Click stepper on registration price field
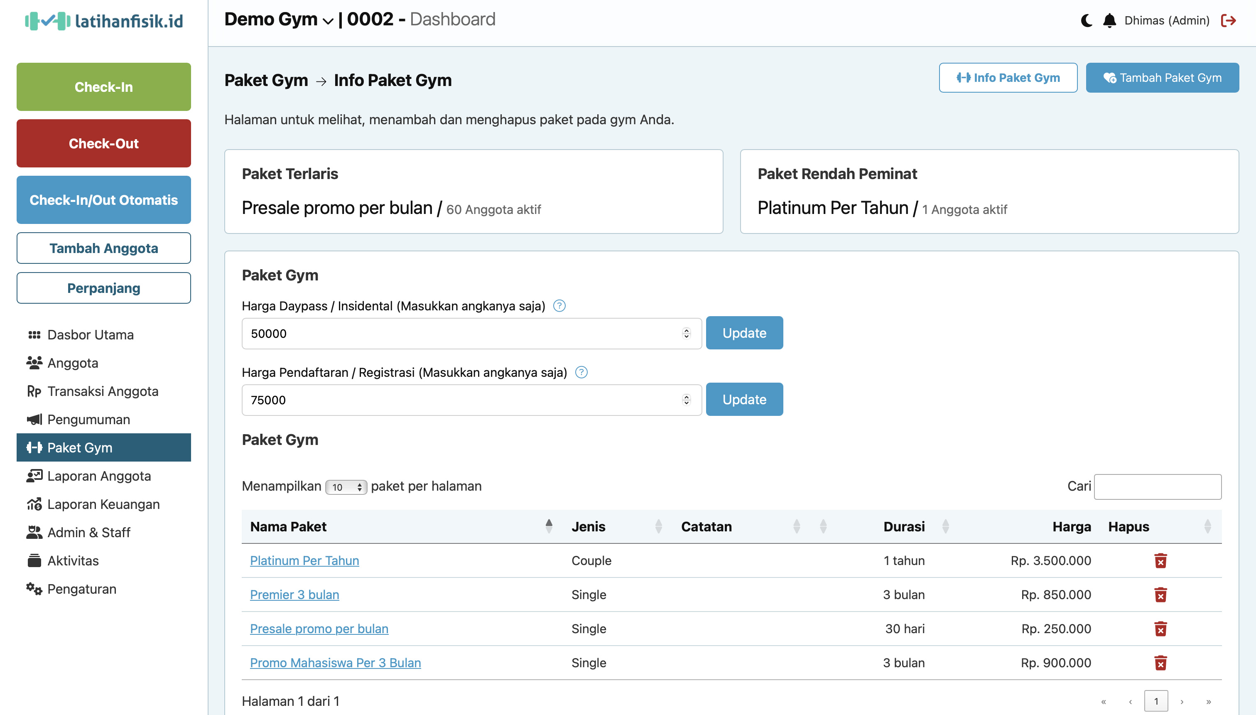The image size is (1256, 715). (686, 400)
